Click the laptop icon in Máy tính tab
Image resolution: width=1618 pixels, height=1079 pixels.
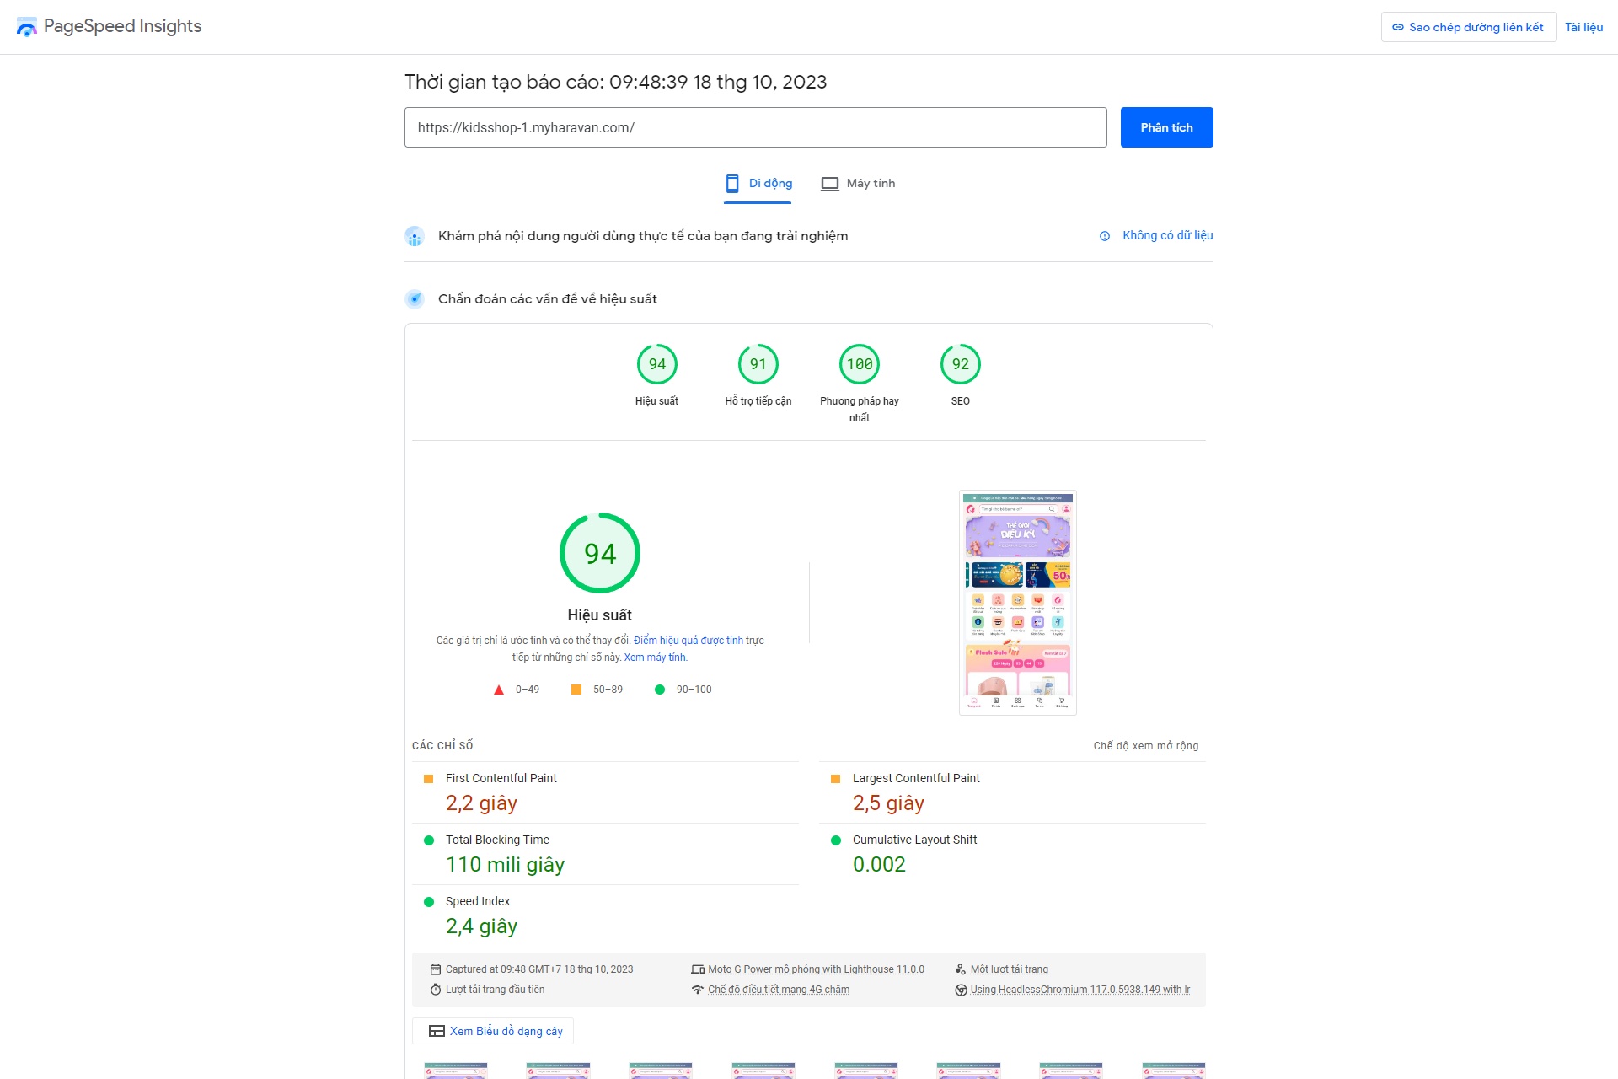(x=830, y=184)
